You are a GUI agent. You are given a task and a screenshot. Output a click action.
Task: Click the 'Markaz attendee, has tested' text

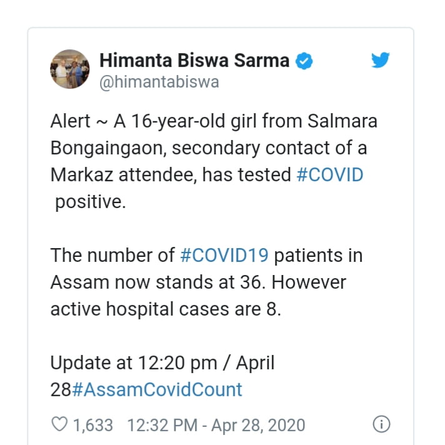click(170, 175)
